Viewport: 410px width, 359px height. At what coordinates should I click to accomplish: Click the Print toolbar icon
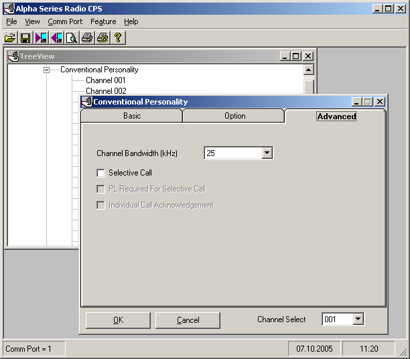(x=87, y=38)
